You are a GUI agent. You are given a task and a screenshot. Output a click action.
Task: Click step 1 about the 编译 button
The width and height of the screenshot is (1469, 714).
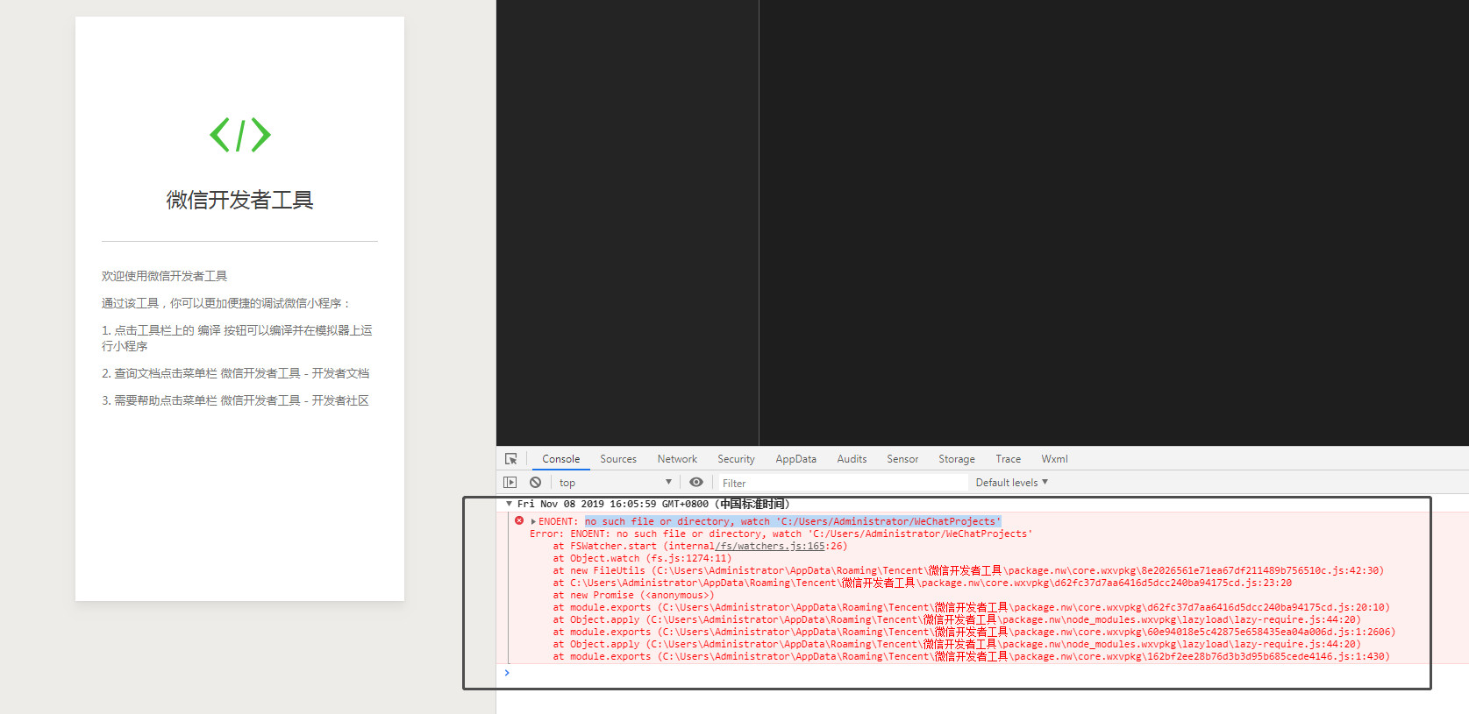point(237,338)
